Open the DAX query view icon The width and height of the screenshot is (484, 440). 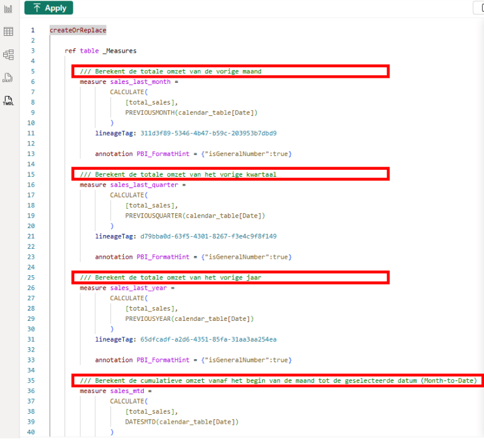click(x=8, y=78)
